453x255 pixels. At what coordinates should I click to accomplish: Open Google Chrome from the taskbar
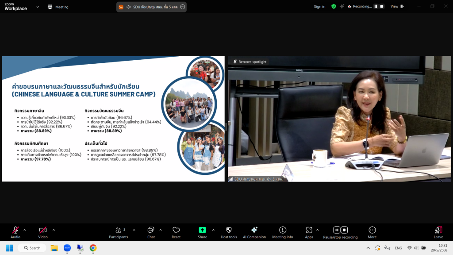[93, 248]
